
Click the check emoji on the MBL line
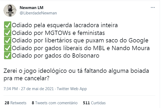click(8, 48)
